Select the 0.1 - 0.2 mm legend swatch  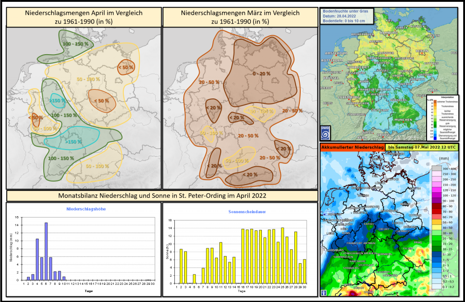coord(437,286)
